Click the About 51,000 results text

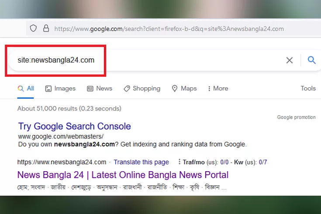coord(69,108)
